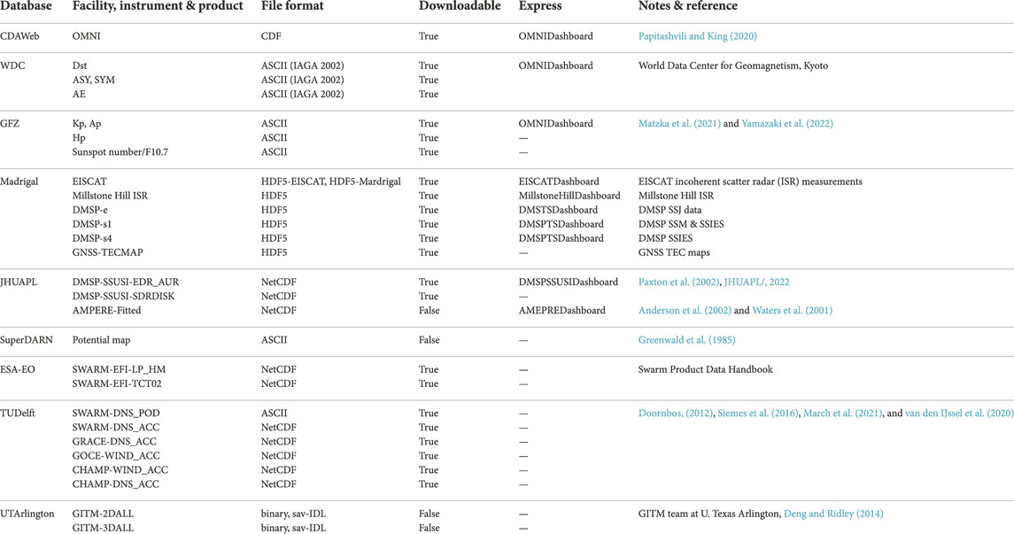Follow the Waters et al. (2001) link
1014x534 pixels.
coord(793,310)
